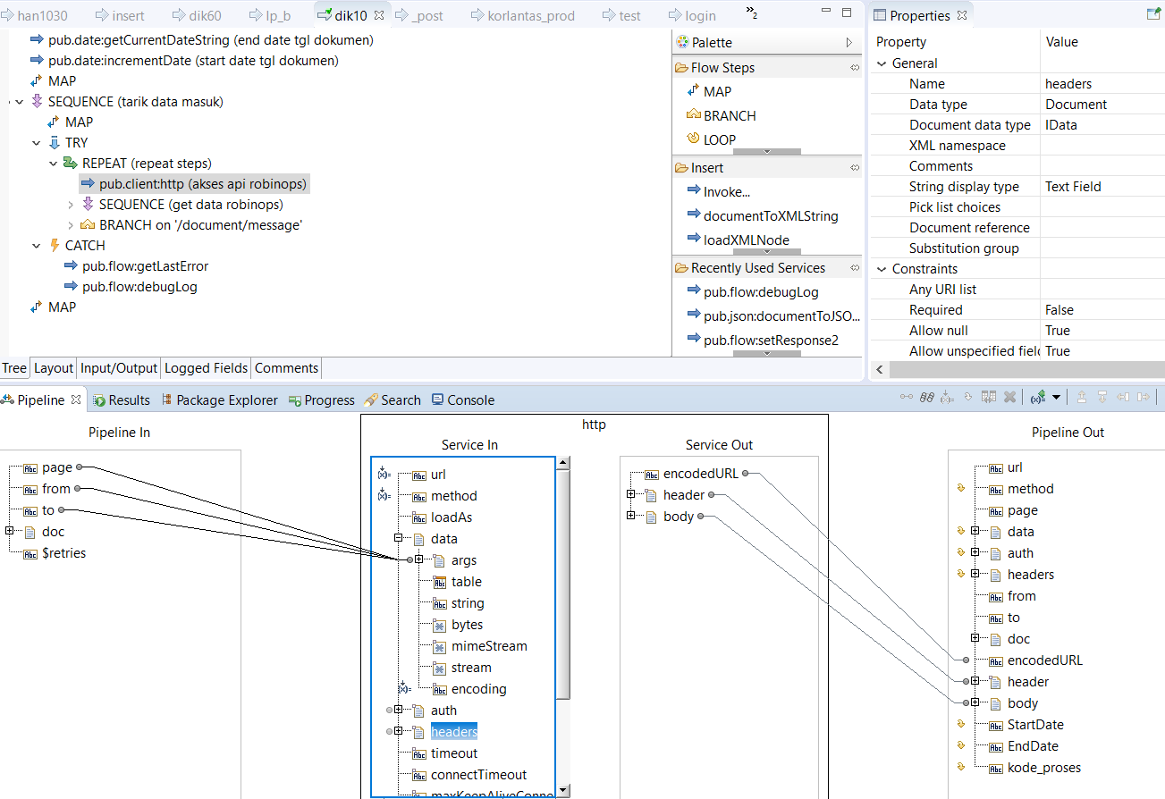Viewport: 1165px width, 799px height.
Task: Open dropdown arrow next to variable icon in Pipeline toolbar
Action: point(1057,398)
